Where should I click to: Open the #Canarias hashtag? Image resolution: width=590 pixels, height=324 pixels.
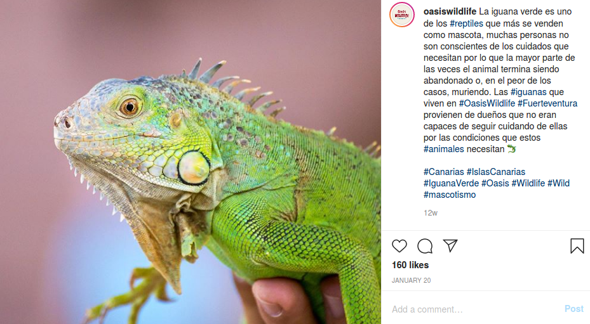click(x=444, y=172)
